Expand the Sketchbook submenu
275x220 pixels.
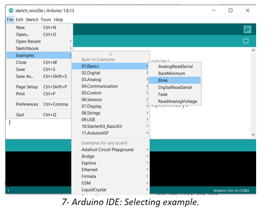point(39,48)
